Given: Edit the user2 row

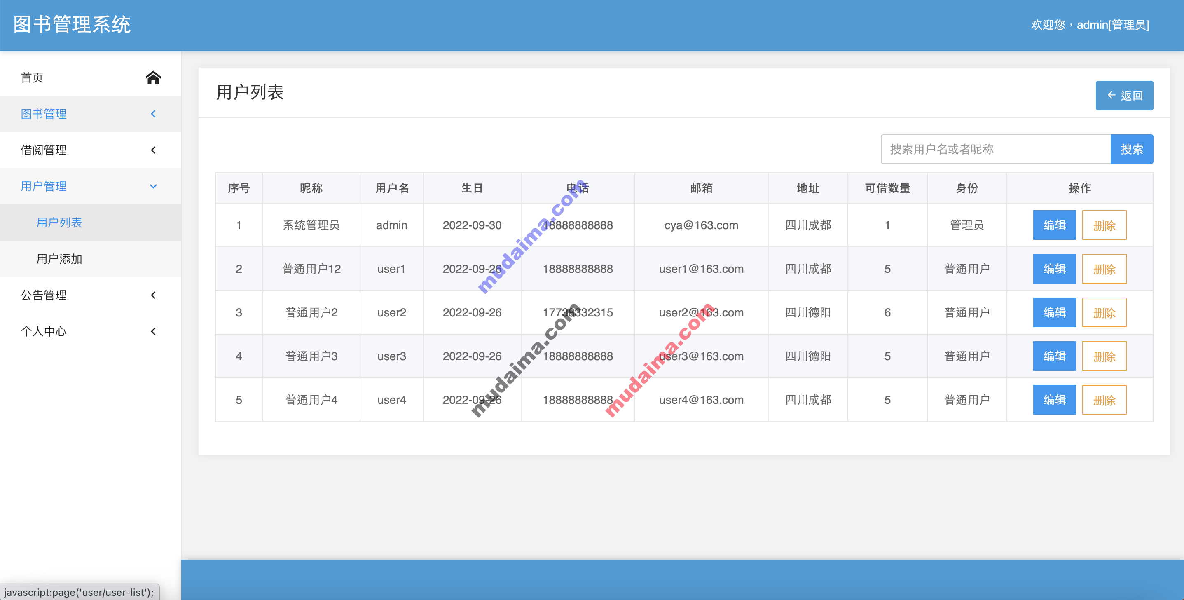Looking at the screenshot, I should coord(1054,313).
